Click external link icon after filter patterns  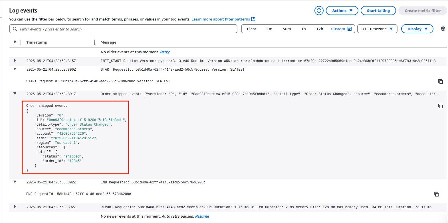click(253, 19)
